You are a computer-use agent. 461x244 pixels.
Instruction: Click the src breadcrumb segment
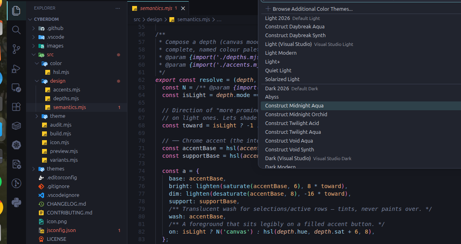pos(137,19)
